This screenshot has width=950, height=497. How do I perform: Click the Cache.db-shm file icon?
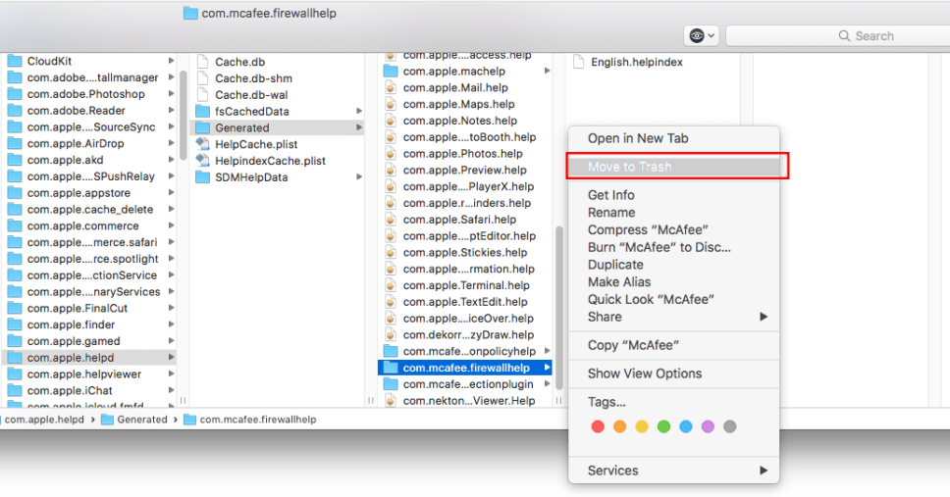coord(203,78)
